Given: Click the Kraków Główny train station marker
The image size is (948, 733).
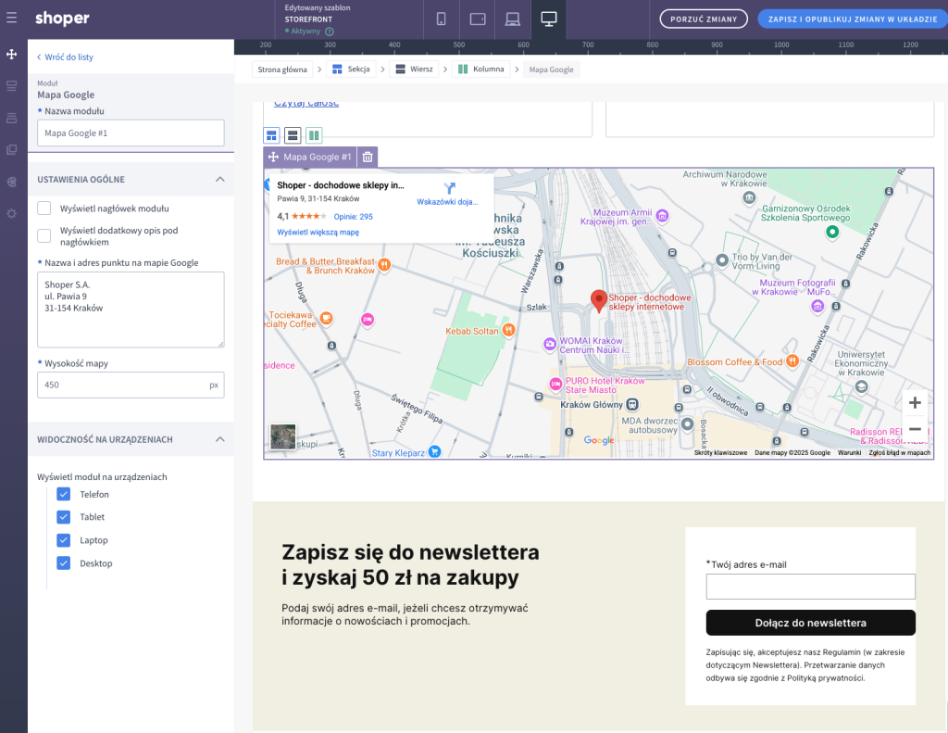Looking at the screenshot, I should coord(631,404).
